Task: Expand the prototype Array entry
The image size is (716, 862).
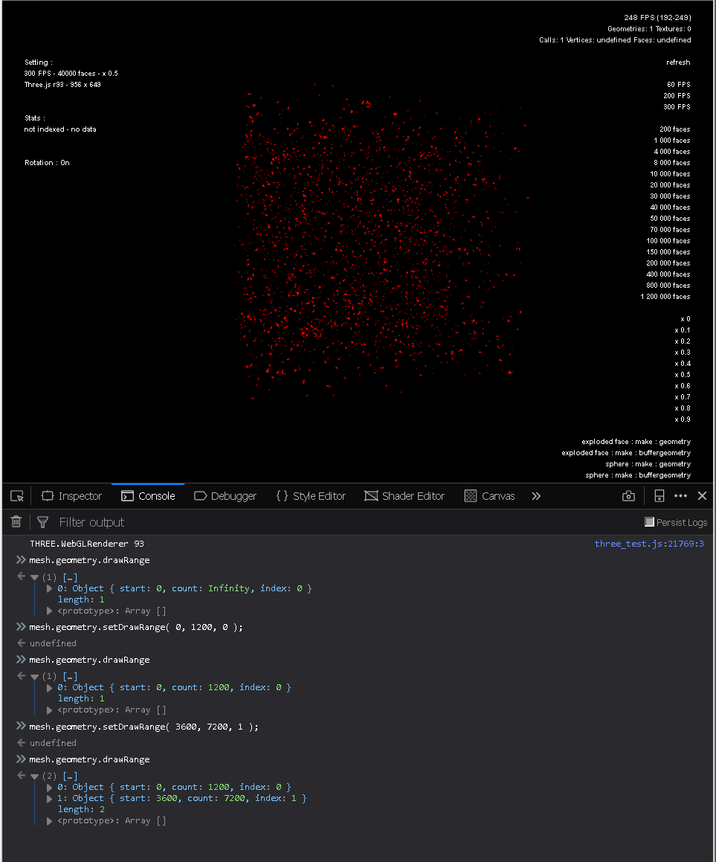Action: point(51,611)
